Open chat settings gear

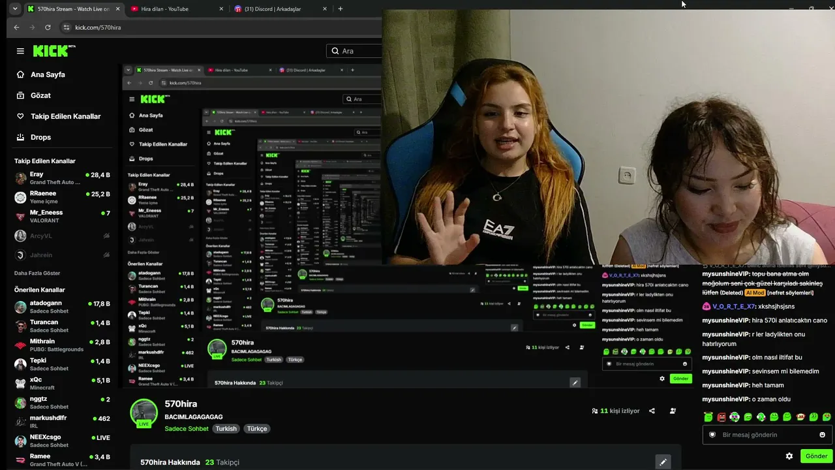tap(789, 456)
